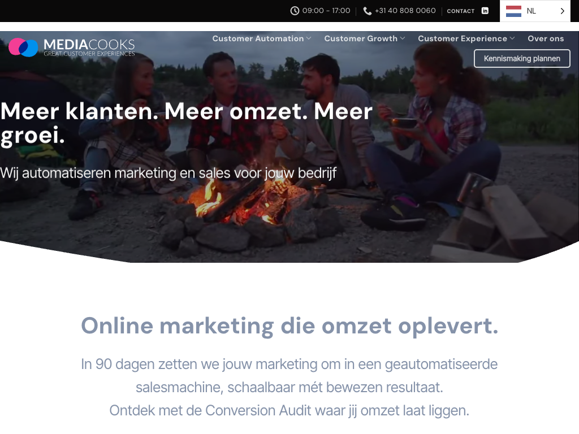Click the arrow beside NL language
This screenshot has width=579, height=434.
562,11
